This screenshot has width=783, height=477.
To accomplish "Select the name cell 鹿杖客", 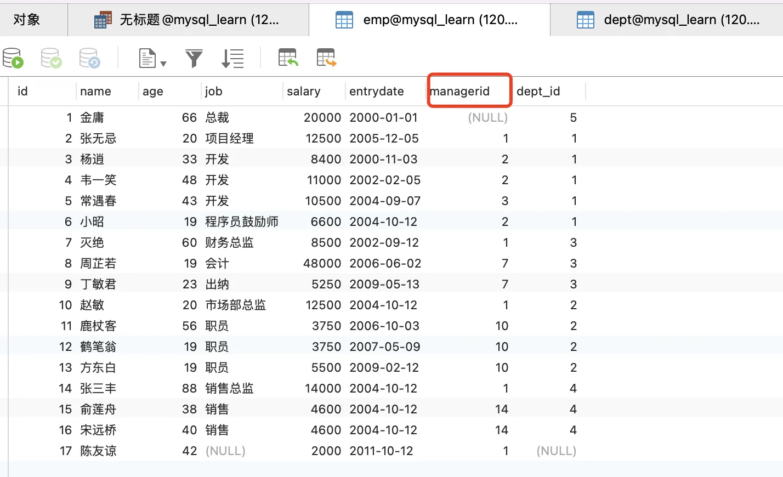I will (x=98, y=326).
